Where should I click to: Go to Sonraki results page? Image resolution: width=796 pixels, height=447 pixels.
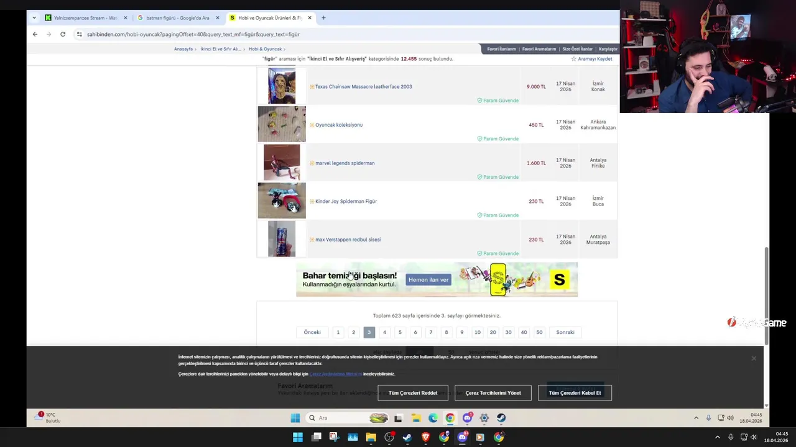[565, 332]
